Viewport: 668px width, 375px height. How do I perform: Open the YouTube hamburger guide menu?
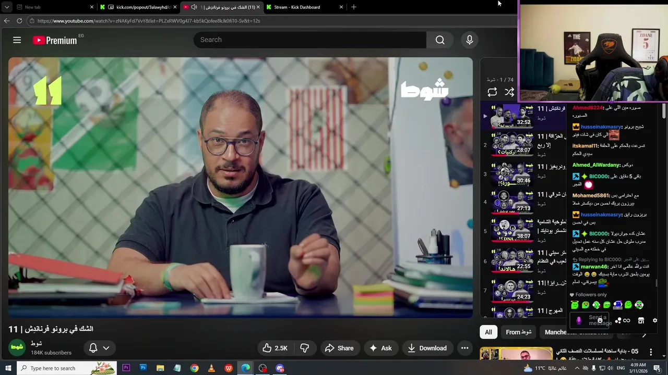coord(17,40)
